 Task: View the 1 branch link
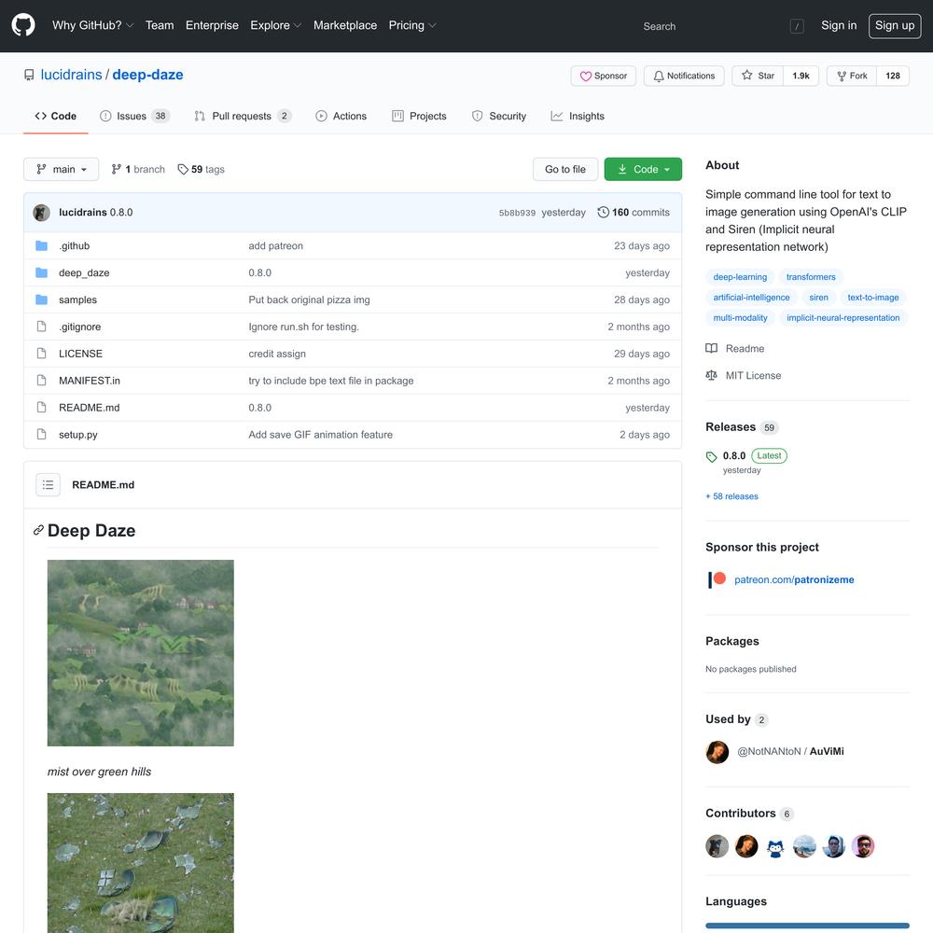(138, 169)
